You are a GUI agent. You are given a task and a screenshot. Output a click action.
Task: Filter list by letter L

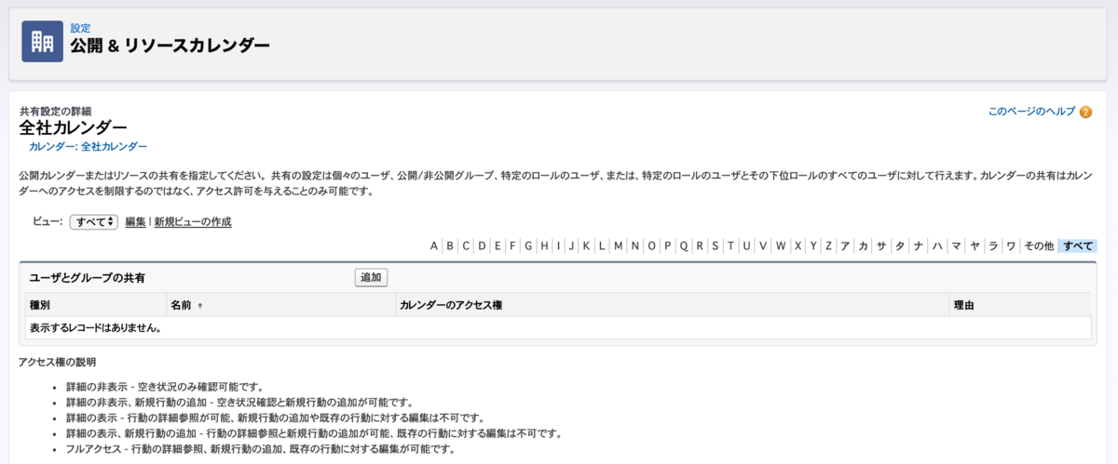tap(601, 246)
